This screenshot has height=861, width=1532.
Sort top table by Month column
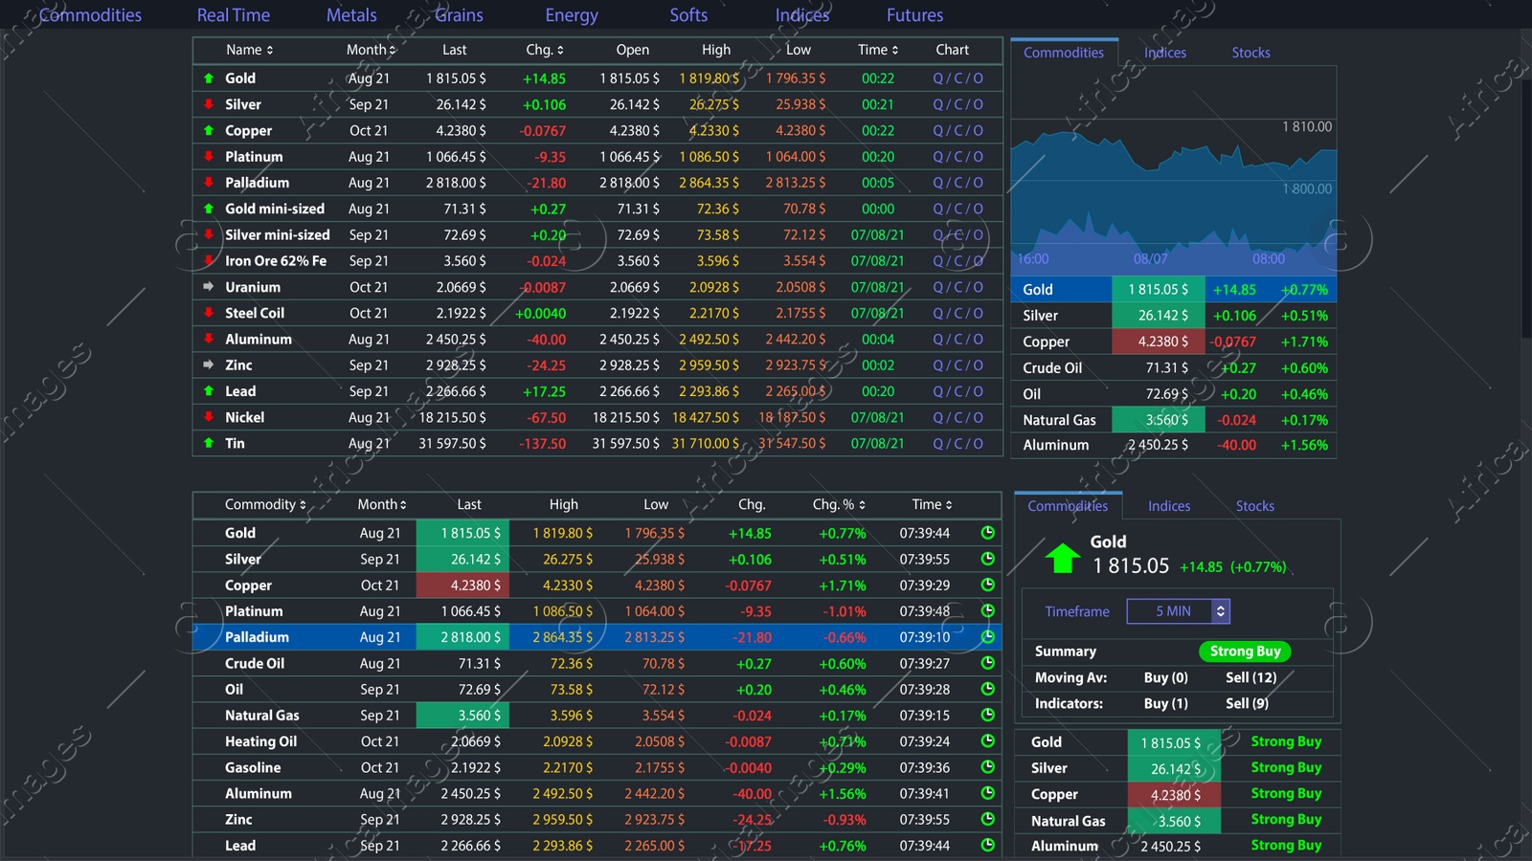[x=372, y=50]
